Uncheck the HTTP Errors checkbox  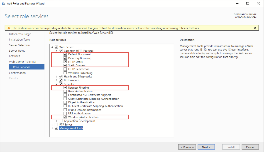[x=65, y=62]
